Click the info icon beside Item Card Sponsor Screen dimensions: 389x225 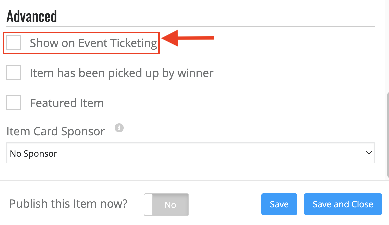pyautogui.click(x=119, y=128)
